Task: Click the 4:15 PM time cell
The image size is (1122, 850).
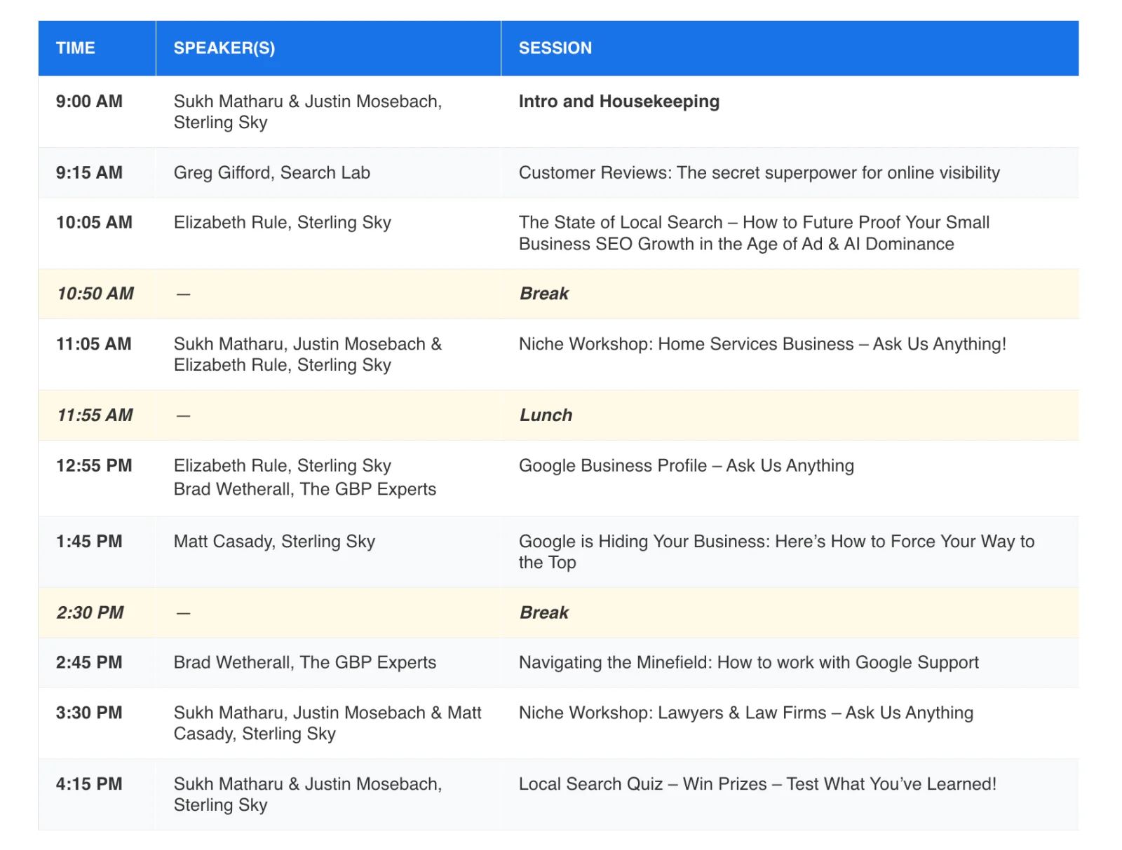Action: [89, 784]
